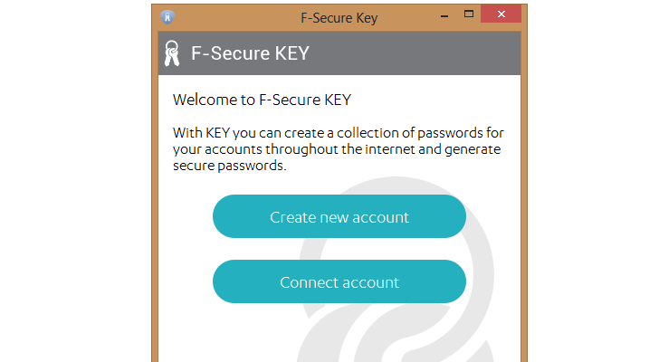
Task: Click the "F-Secure KEY" header text
Action: (250, 53)
